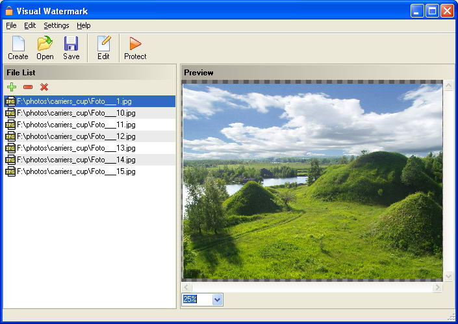Screen dimensions: 458x324
Task: Clear the file list with red X icon
Action: [x=44, y=87]
